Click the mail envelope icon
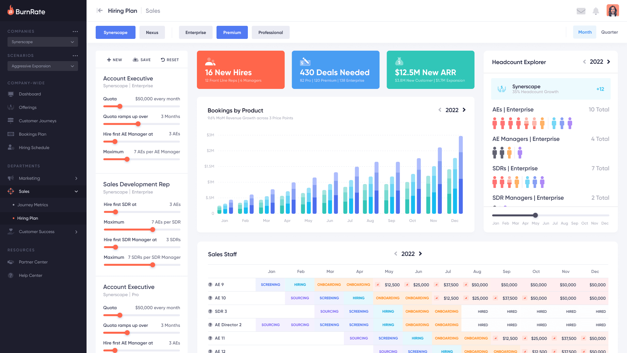Viewport: 627px width, 353px height. click(x=581, y=11)
